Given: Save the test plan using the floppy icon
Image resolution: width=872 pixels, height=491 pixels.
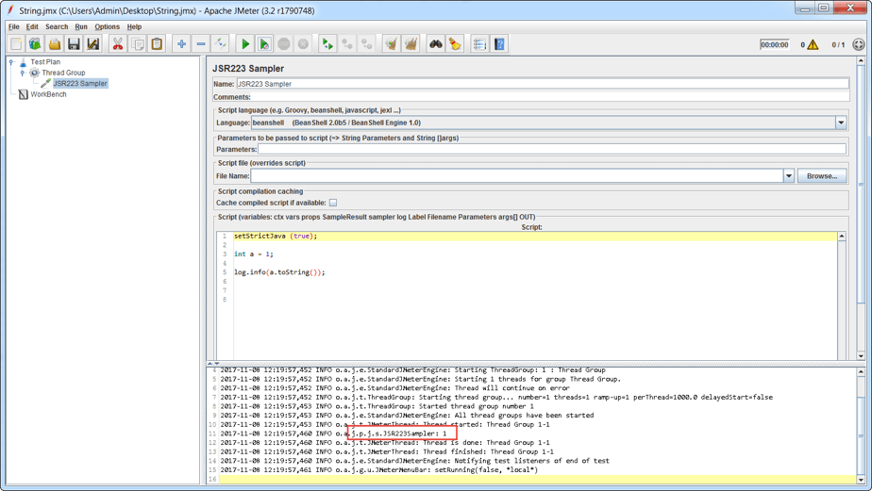Looking at the screenshot, I should (74, 44).
